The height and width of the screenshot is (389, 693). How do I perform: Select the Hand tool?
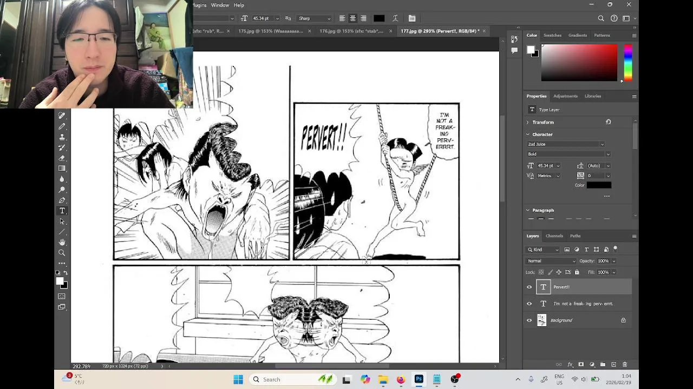[62, 242]
